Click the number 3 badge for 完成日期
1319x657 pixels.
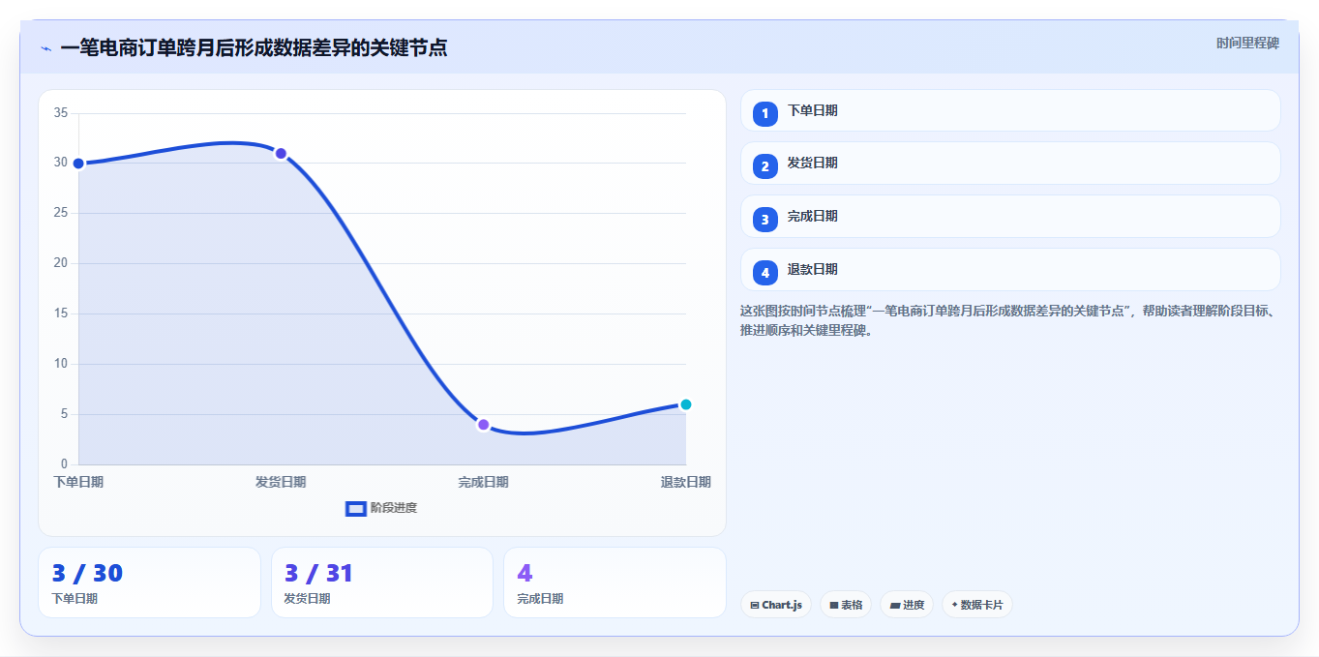[x=765, y=220]
